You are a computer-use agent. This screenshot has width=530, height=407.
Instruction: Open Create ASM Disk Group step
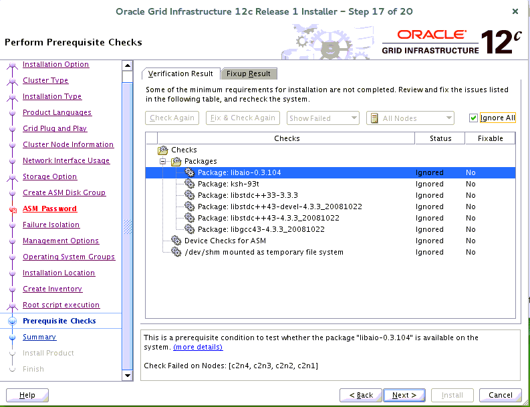(x=64, y=192)
